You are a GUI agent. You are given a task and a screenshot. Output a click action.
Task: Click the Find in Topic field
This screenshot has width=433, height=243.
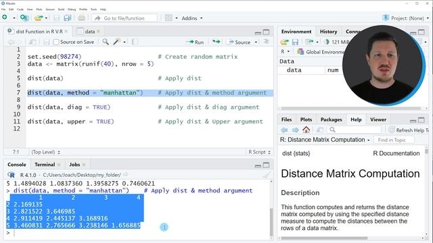point(393,140)
